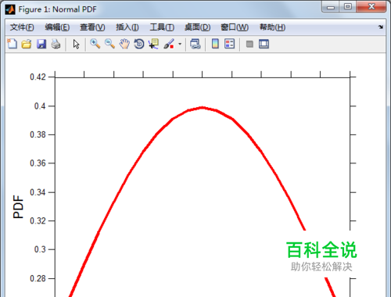Choose the Pan hand tool
This screenshot has height=297, width=391.
tap(124, 44)
